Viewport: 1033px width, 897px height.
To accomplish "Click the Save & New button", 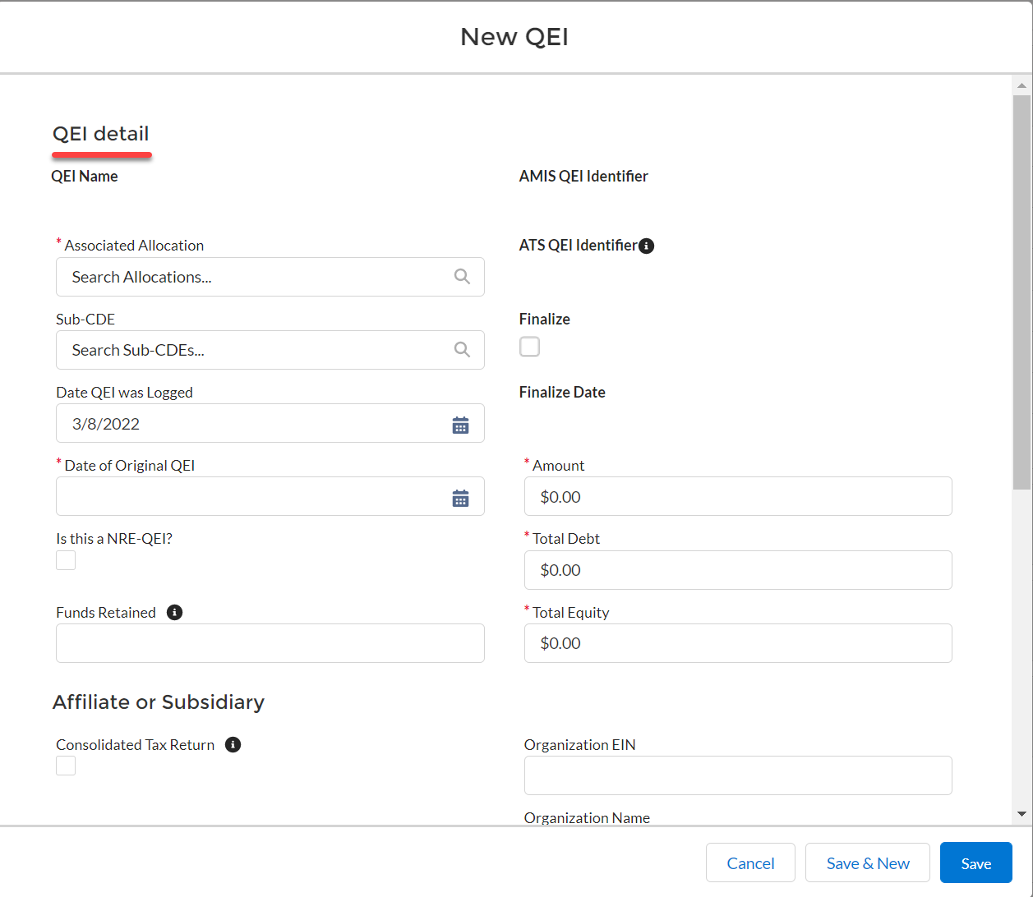I will [x=867, y=863].
